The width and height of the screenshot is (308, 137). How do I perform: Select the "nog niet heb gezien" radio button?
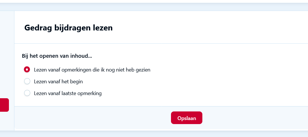27,70
